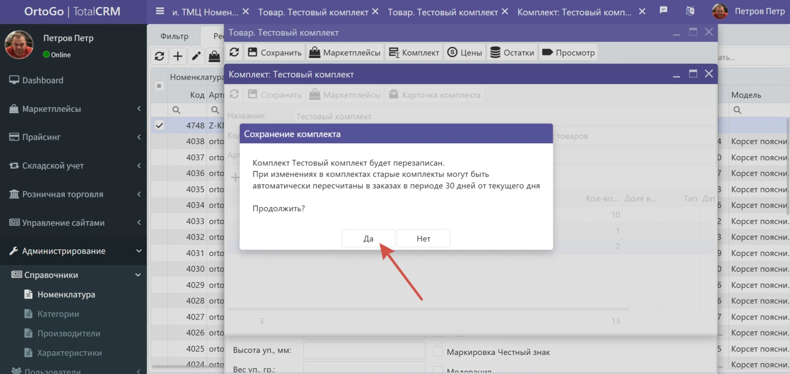
Task: Toggle select-all checkbox in table header
Action: click(x=159, y=86)
